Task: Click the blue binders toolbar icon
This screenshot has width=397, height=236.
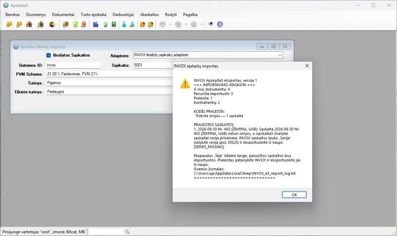Action: point(96,24)
